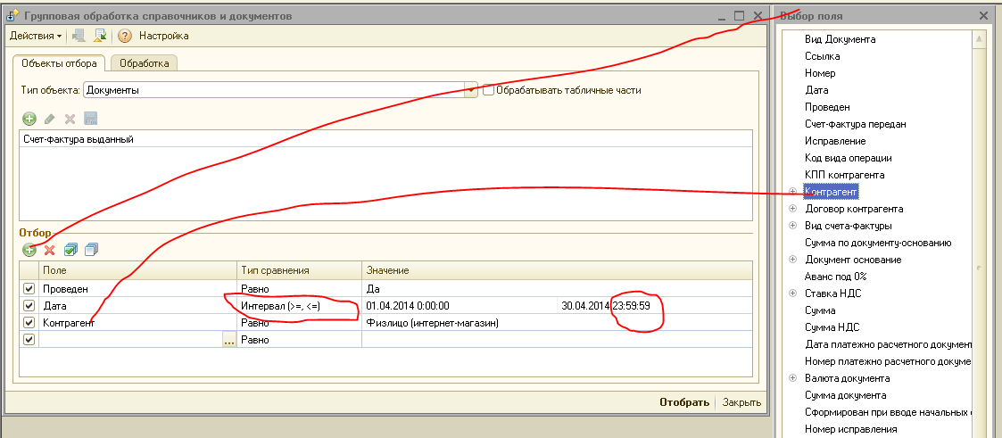Image resolution: width=1002 pixels, height=438 pixels.
Task: Toggle checkbox for the Дата filter row
Action: 29,306
